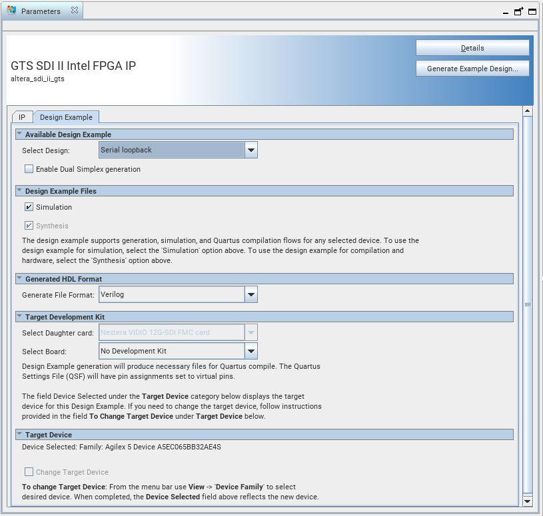Click the GTS SDI II Intel FPGA IP title
This screenshot has width=543, height=516.
click(73, 66)
